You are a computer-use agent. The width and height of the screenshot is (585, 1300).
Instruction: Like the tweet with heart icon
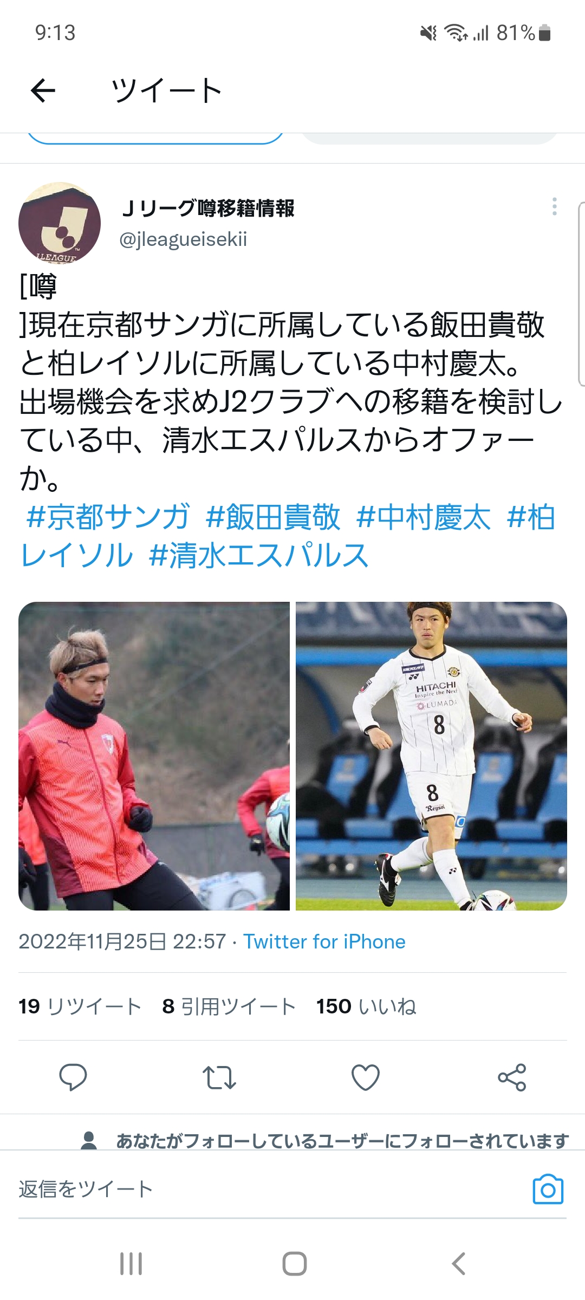[x=366, y=1077]
